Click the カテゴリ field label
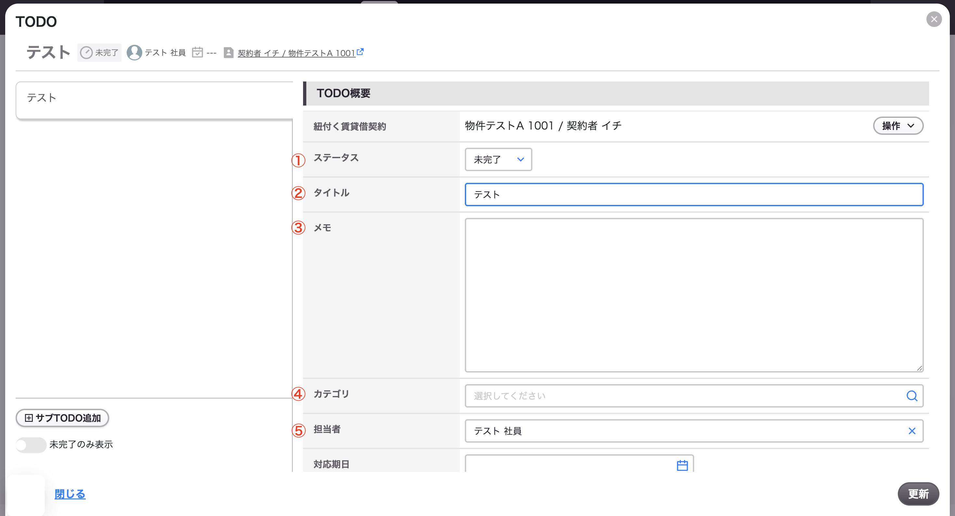 (331, 394)
